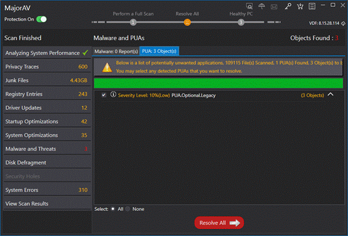Open Disk Defragment category
This screenshot has height=236, width=348.
[47, 163]
